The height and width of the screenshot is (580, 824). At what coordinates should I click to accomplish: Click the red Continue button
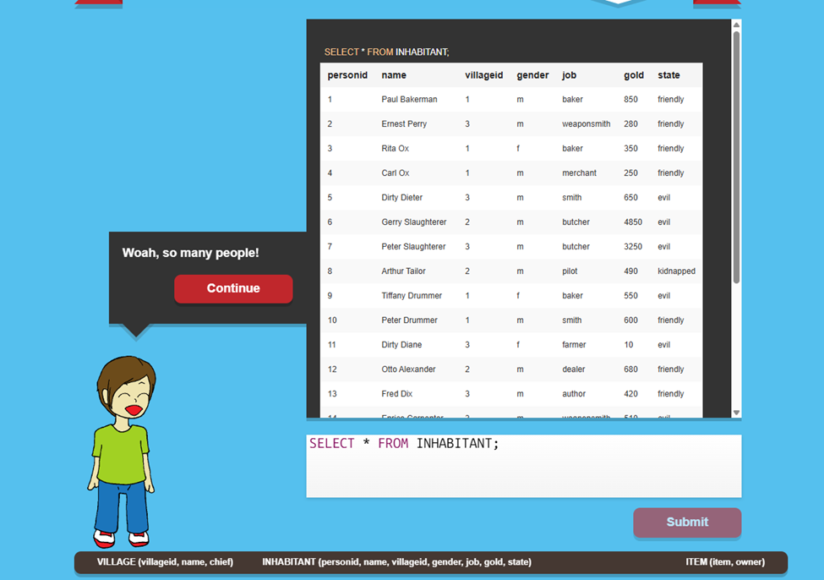[x=233, y=288]
